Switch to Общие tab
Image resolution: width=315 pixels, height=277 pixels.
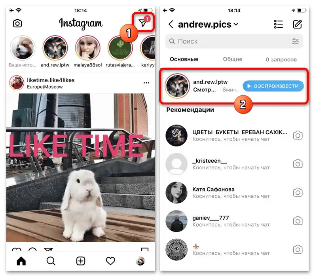(232, 59)
